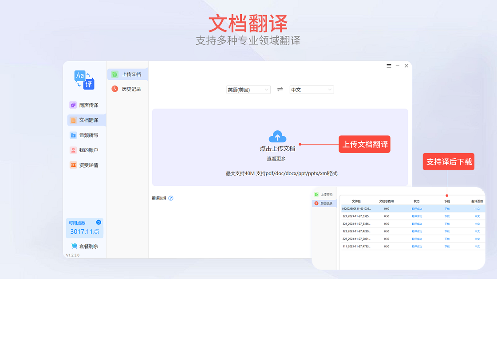Select 历史记录 in the inset history panel
The height and width of the screenshot is (337, 497).
[324, 204]
